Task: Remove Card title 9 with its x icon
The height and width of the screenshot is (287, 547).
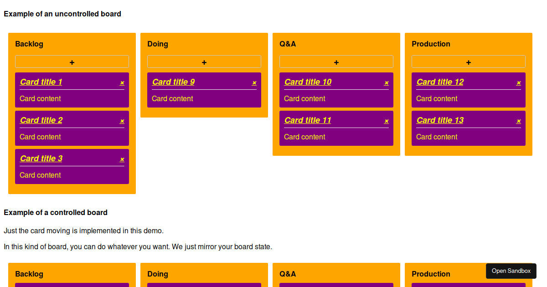Action: (254, 83)
